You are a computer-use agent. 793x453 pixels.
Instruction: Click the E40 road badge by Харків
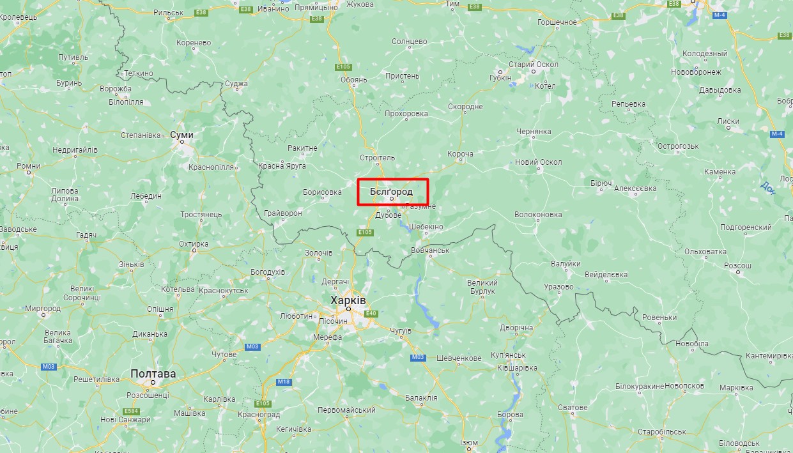(x=372, y=313)
